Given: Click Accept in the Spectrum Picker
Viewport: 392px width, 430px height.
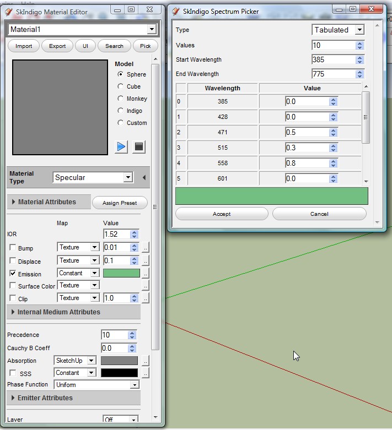Looking at the screenshot, I should point(221,214).
